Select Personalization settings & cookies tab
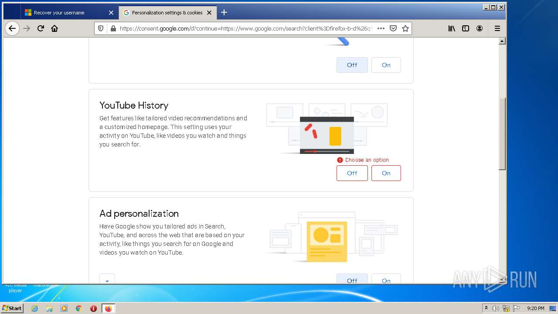This screenshot has width=558, height=314. point(167,13)
